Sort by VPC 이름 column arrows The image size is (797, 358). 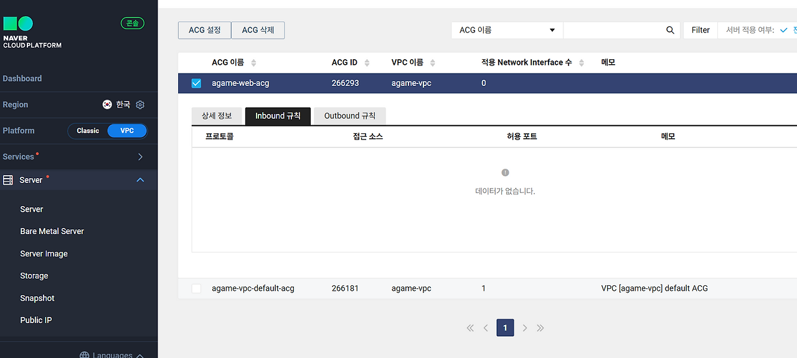point(433,63)
